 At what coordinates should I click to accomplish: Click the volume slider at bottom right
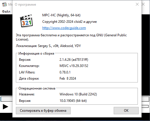(145, 106)
